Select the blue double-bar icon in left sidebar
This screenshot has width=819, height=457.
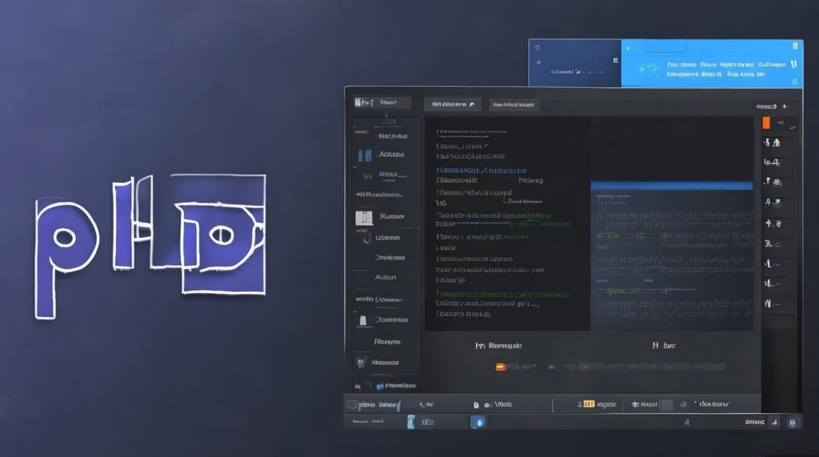point(364,155)
